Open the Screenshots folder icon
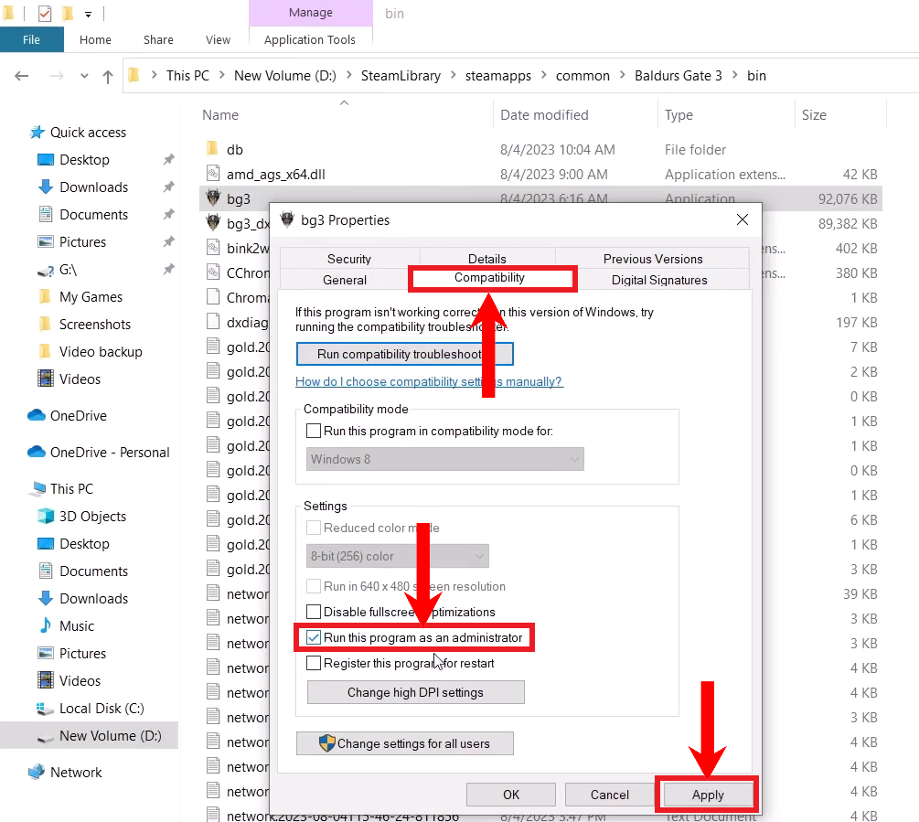The height and width of the screenshot is (822, 919). click(x=45, y=325)
